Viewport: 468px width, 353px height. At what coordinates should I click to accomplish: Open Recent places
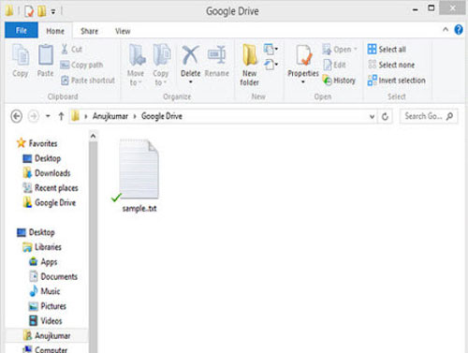coord(51,188)
